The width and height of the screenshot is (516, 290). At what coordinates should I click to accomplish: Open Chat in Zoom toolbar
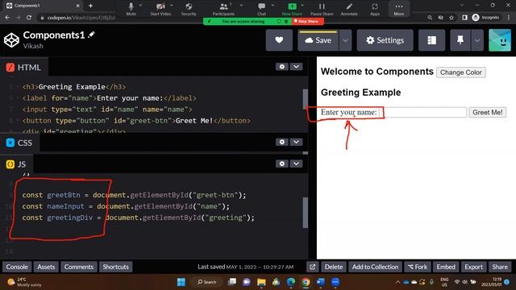[261, 9]
